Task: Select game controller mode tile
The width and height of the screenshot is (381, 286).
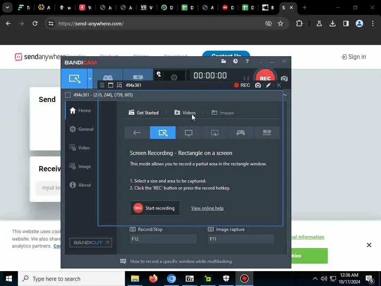Action: tap(241, 133)
